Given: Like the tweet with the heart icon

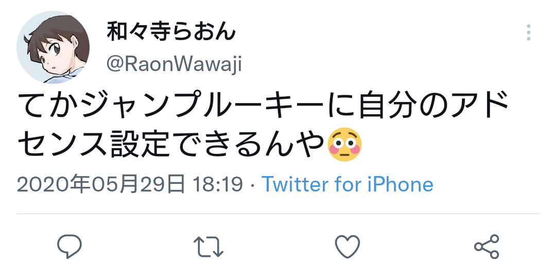Looking at the screenshot, I should 347,247.
